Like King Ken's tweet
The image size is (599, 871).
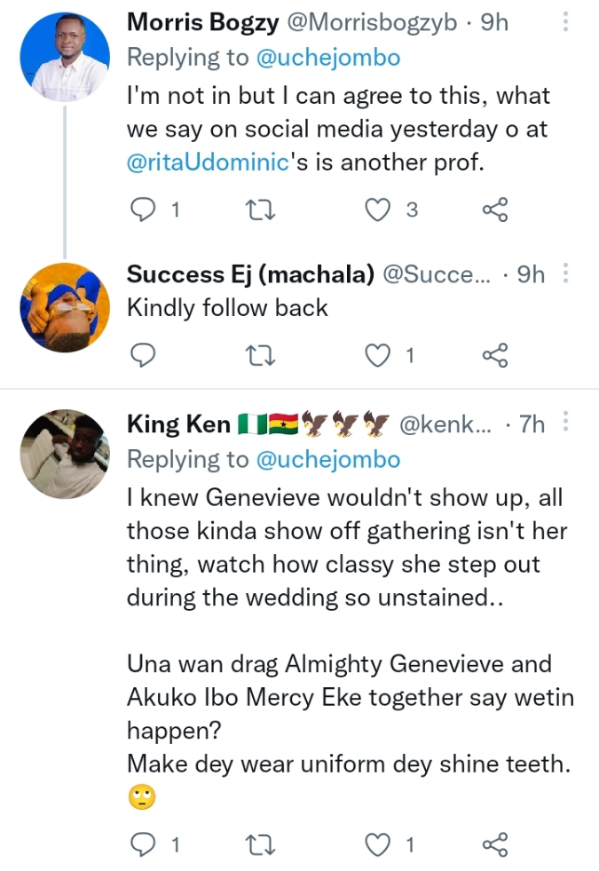coord(379,845)
